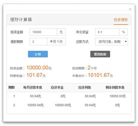
Task: Click the 元 unit label beside investment amount
Action: (x=61, y=32)
